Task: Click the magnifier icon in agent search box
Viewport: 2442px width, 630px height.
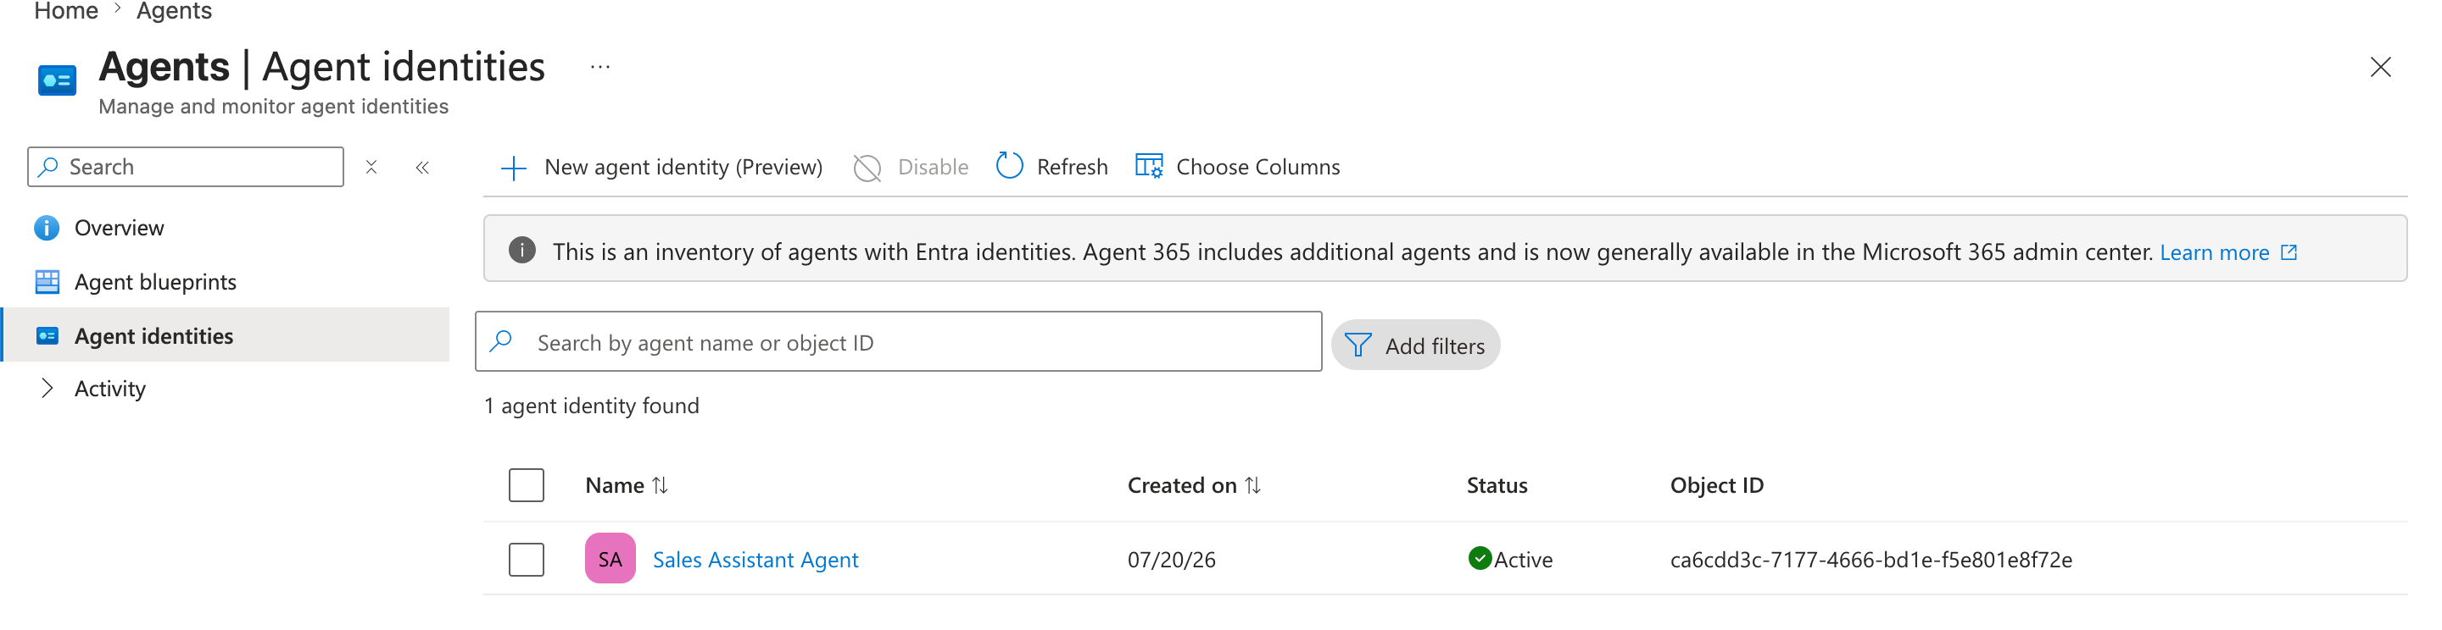Action: (x=501, y=340)
